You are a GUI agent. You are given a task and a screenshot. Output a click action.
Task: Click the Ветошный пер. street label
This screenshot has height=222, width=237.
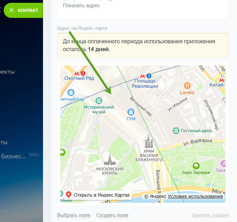point(141,107)
